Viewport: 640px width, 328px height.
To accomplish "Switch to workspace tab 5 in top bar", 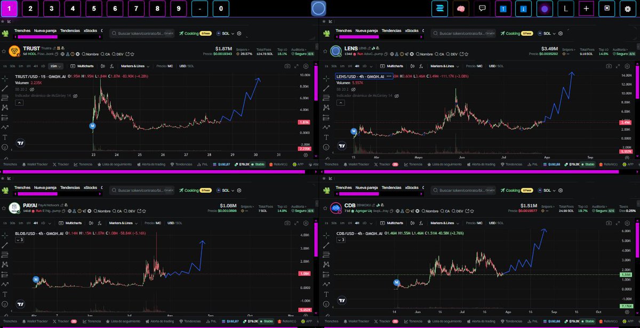I will pyautogui.click(x=93, y=8).
